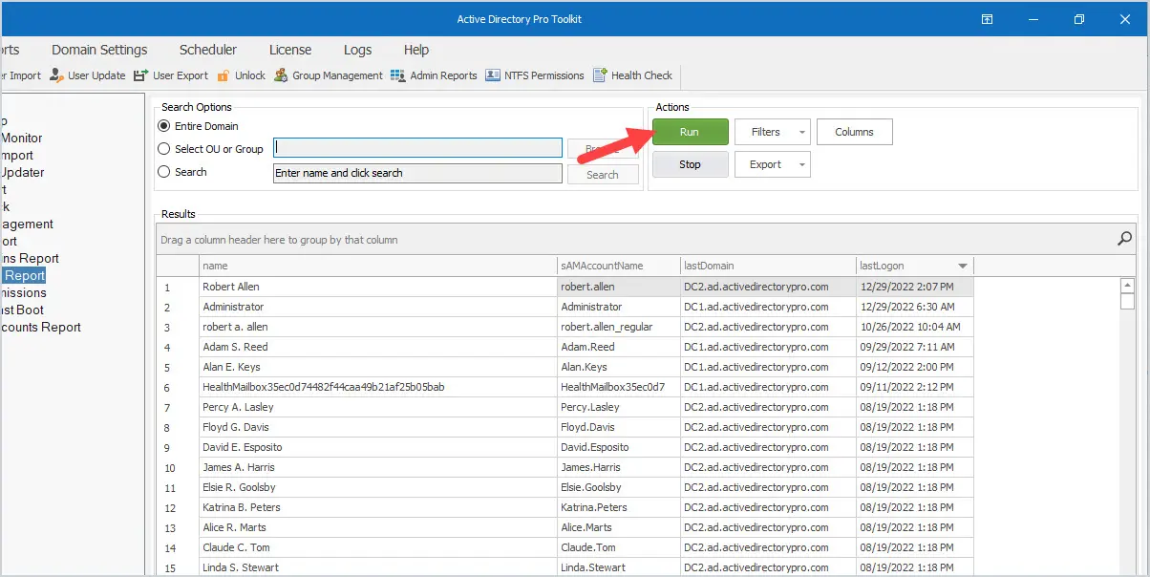1150x577 pixels.
Task: Select the 'Floyd G. Davis' row name
Action: pyautogui.click(x=377, y=427)
